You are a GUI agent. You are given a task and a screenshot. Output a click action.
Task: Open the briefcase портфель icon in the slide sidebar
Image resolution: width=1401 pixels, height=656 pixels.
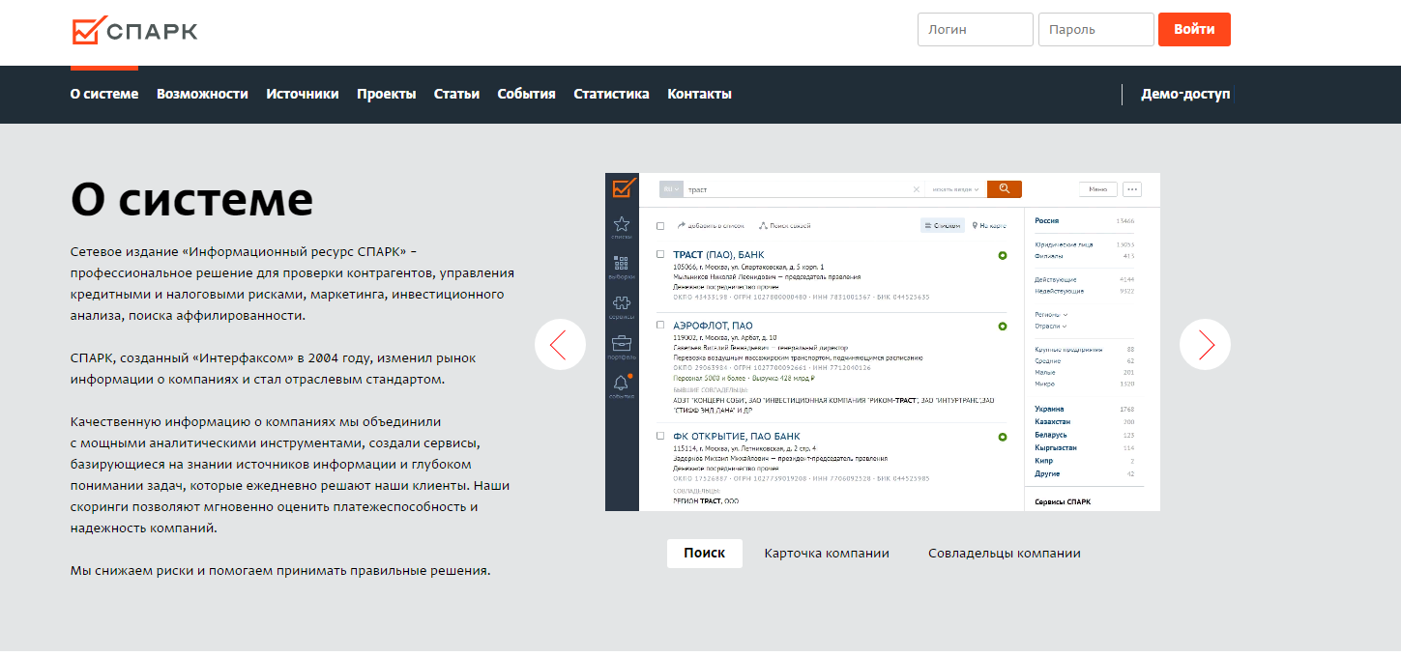tap(622, 346)
